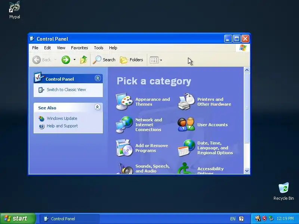Screen dimensions: 299x224
Task: Click the scrollbar up arrow
Action: click(x=247, y=70)
